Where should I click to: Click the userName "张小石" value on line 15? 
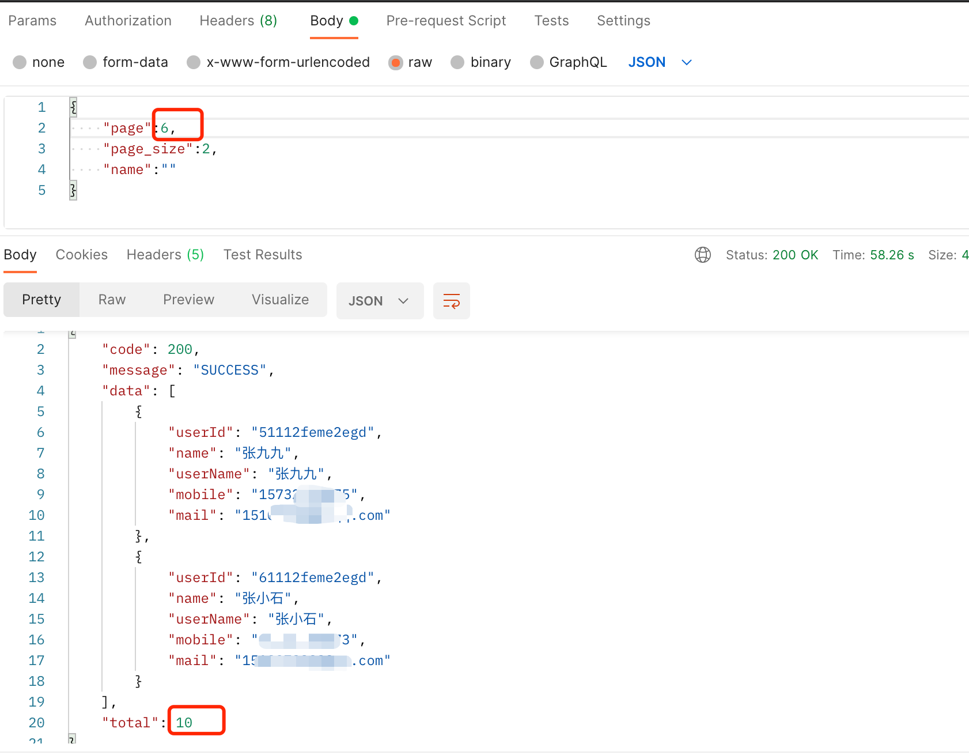click(296, 619)
